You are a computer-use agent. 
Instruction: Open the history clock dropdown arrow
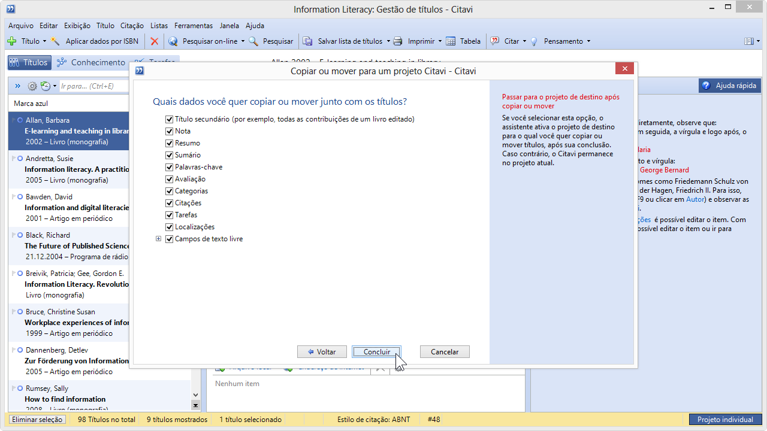coord(55,86)
